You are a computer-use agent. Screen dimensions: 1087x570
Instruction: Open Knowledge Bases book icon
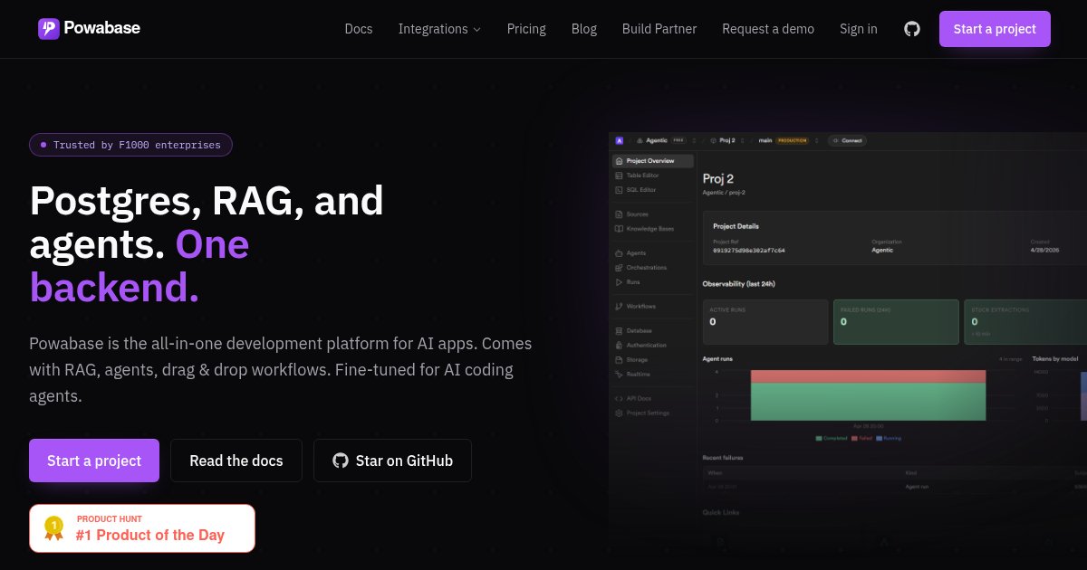coord(619,229)
